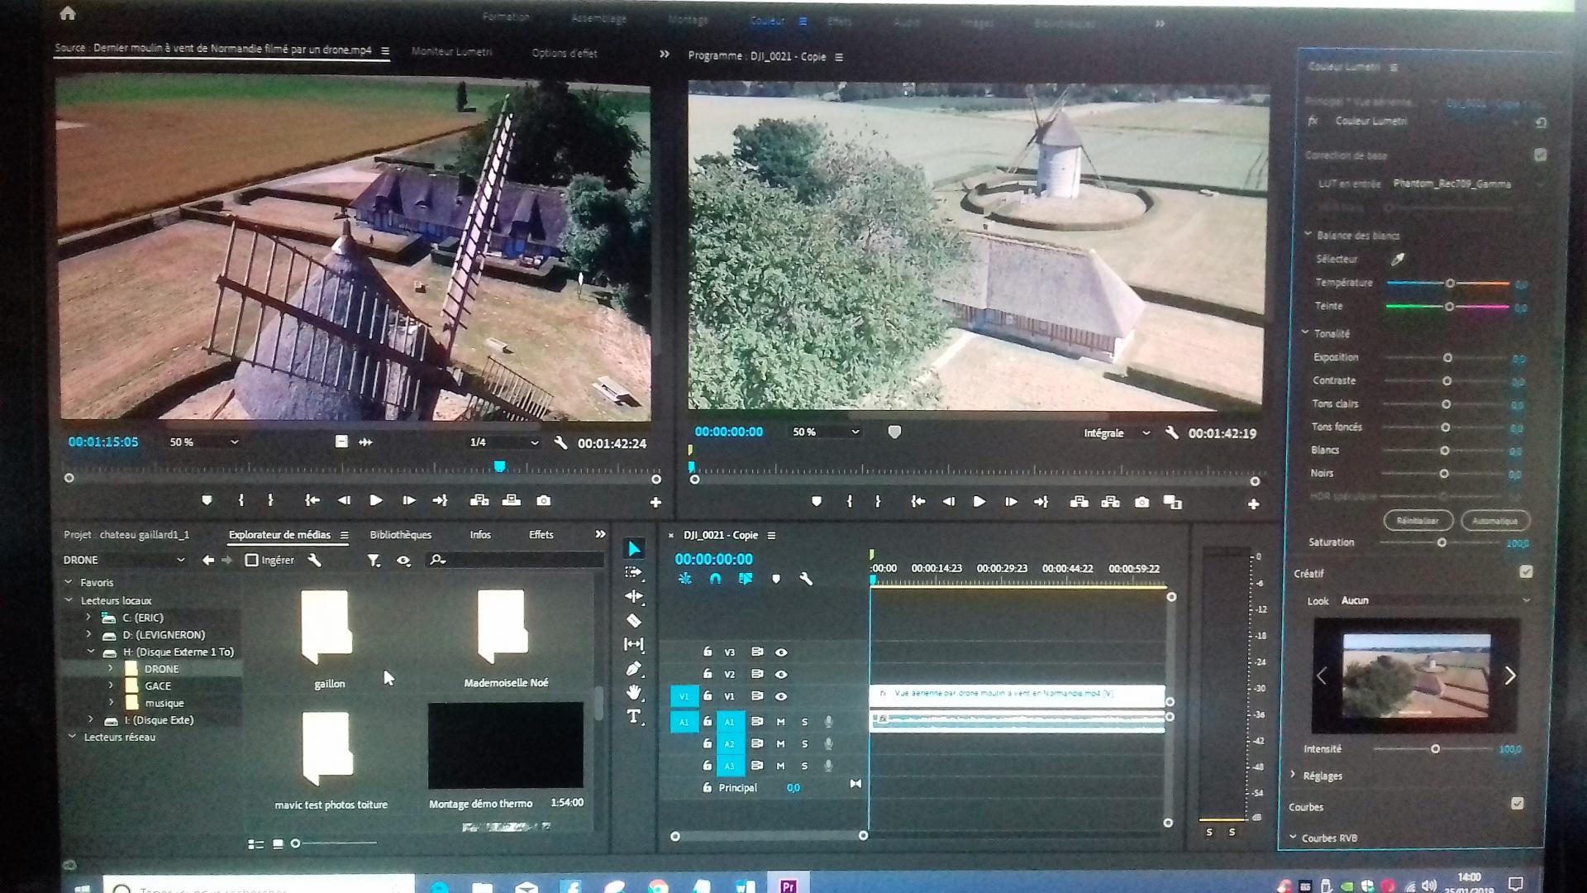Enable the Ingérer checkbox

pos(252,560)
